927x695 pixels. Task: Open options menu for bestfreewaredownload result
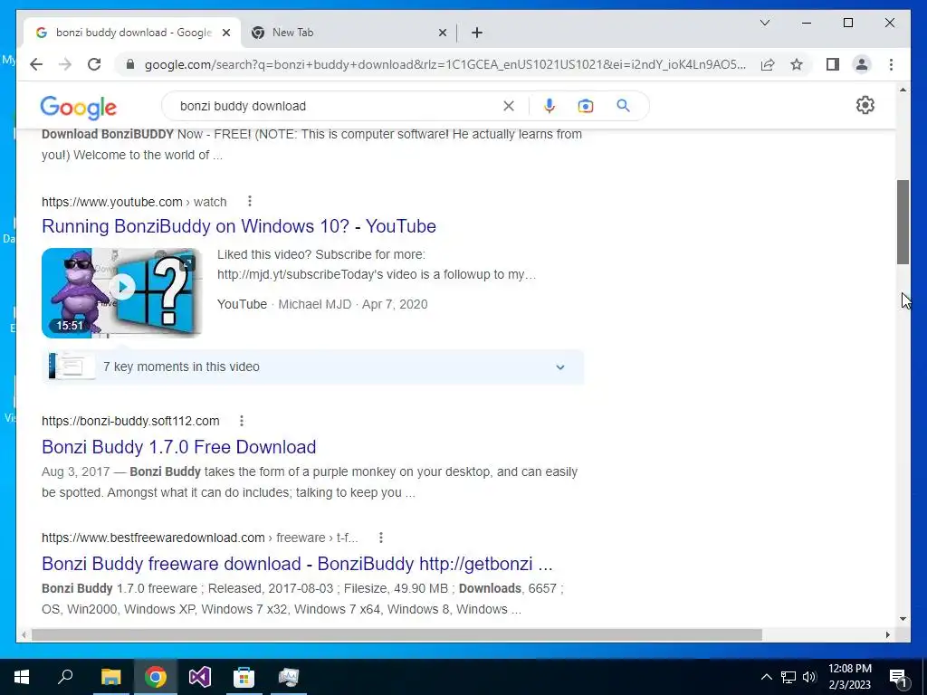[381, 538]
